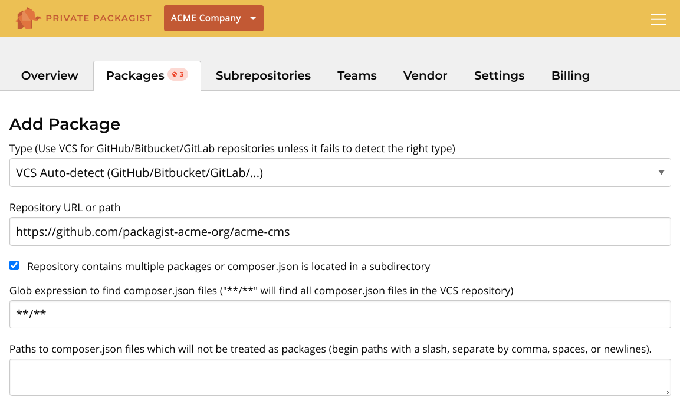Viewport: 680px width, 401px height.
Task: Click the Add Package heading
Action: click(x=65, y=124)
